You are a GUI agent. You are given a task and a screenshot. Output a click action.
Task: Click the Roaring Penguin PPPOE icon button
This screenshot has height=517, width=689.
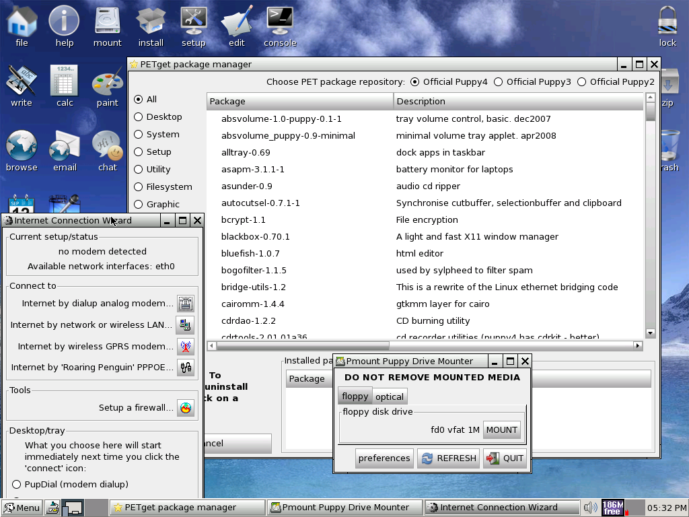(186, 367)
